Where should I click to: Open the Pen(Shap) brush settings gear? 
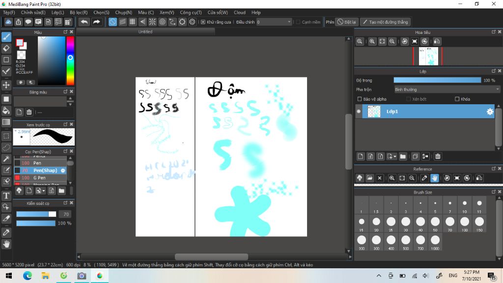pos(63,170)
